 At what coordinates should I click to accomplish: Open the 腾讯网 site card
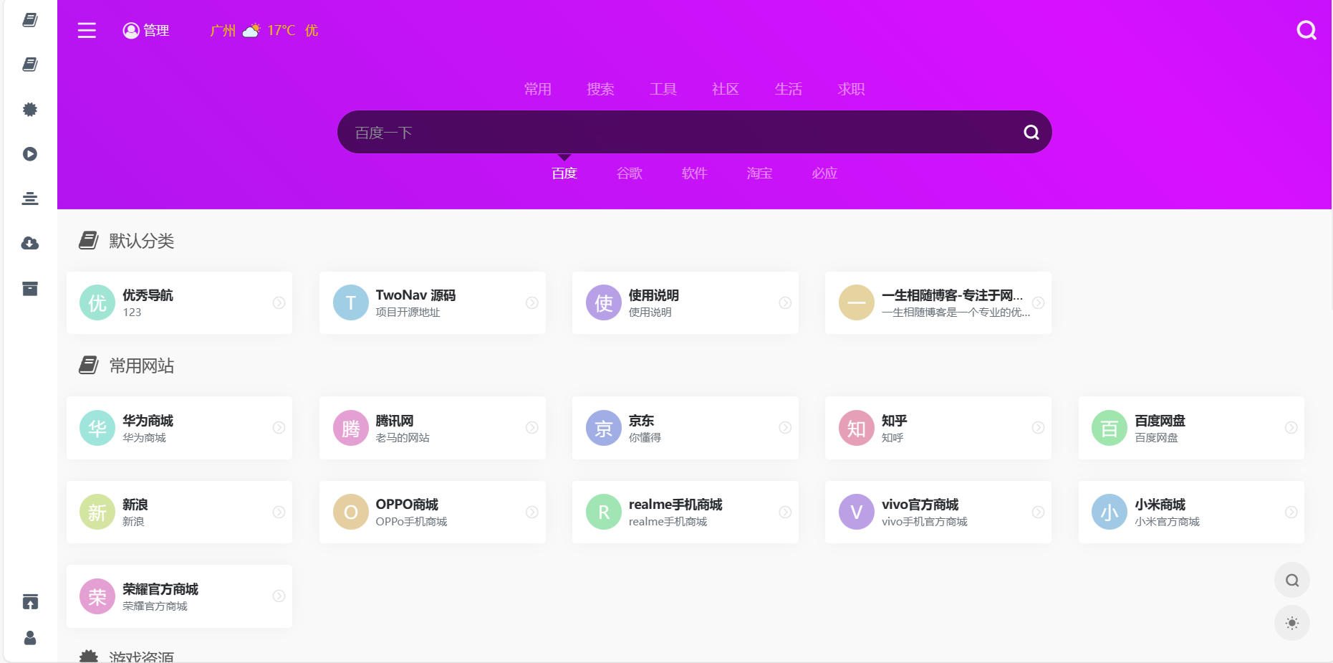pos(433,428)
